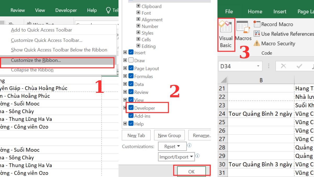Screen dimensions: 314x177
Task: Select column B header
Action: (261, 80)
